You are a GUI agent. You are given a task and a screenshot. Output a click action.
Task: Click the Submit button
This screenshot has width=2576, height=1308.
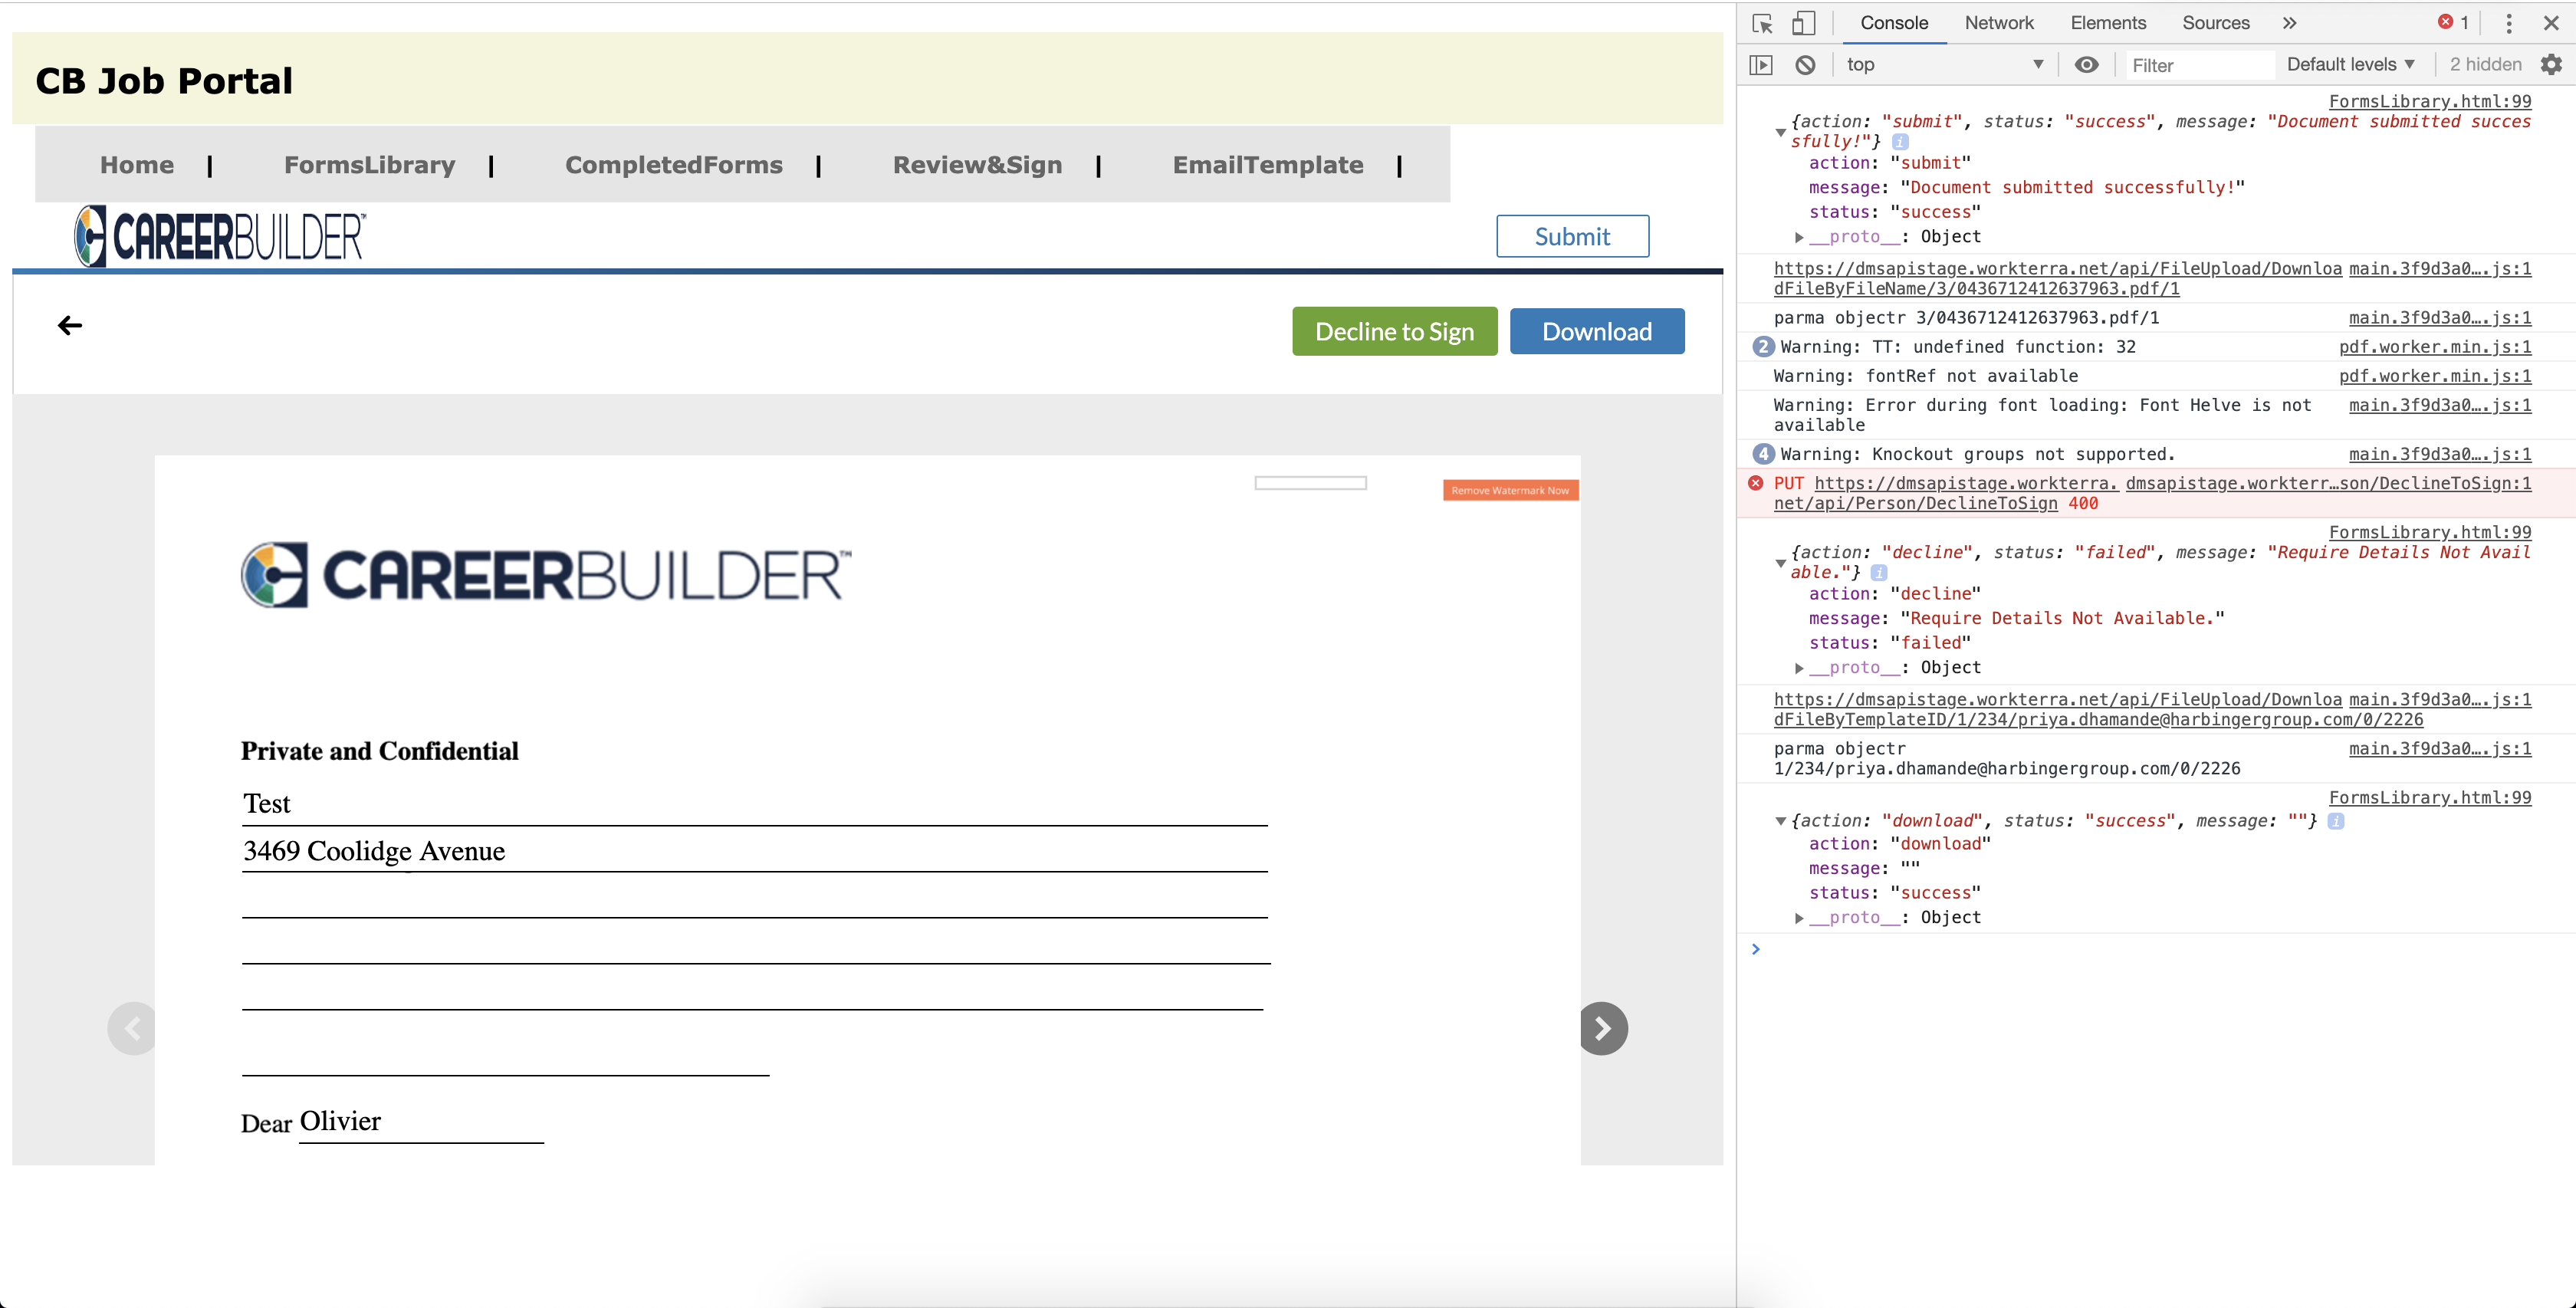tap(1572, 237)
